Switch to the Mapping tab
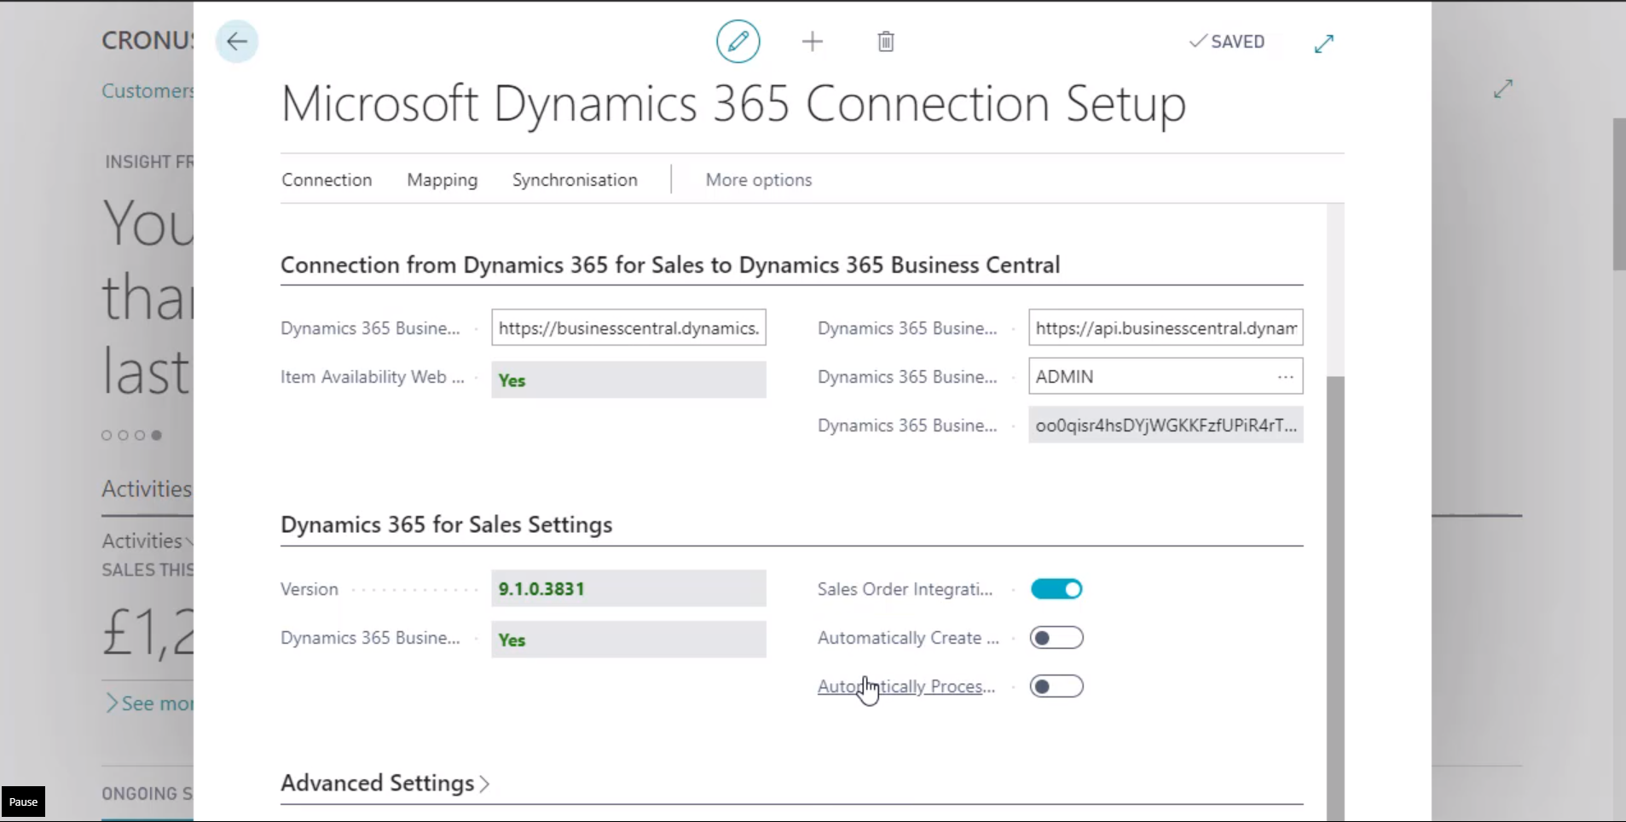Viewport: 1626px width, 822px height. pyautogui.click(x=442, y=179)
